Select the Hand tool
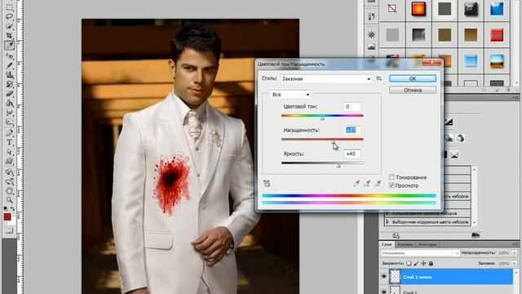Viewport: 522px width, 294px height. (x=9, y=190)
